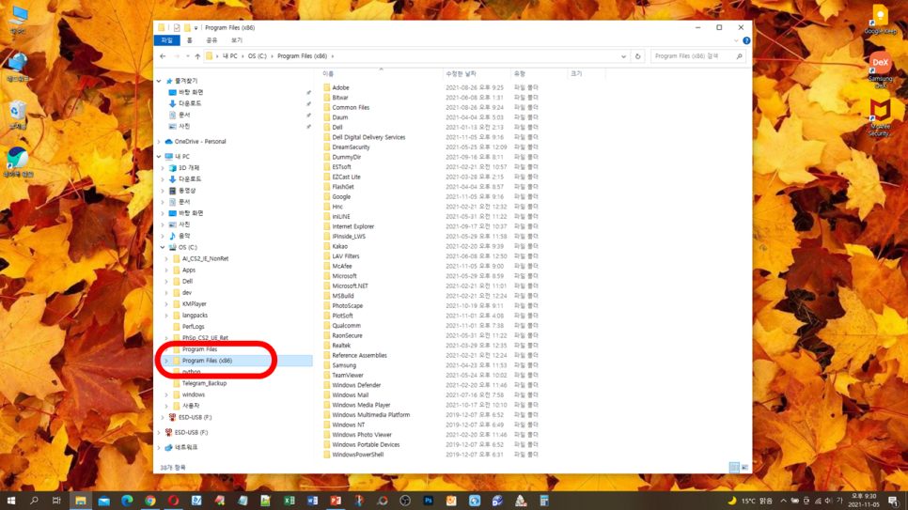Open McAfee Security desktop shortcut
Viewport: 908px width, 510px height.
880,118
